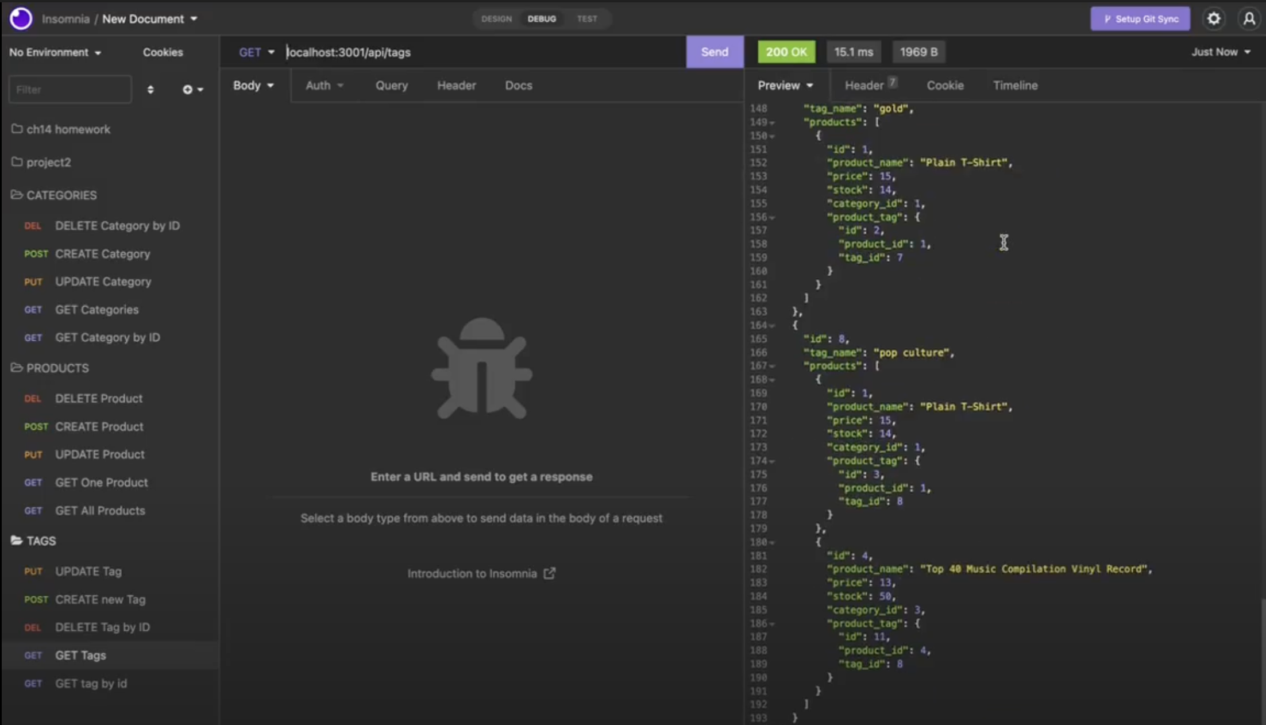Open the GET method dropdown

click(256, 52)
